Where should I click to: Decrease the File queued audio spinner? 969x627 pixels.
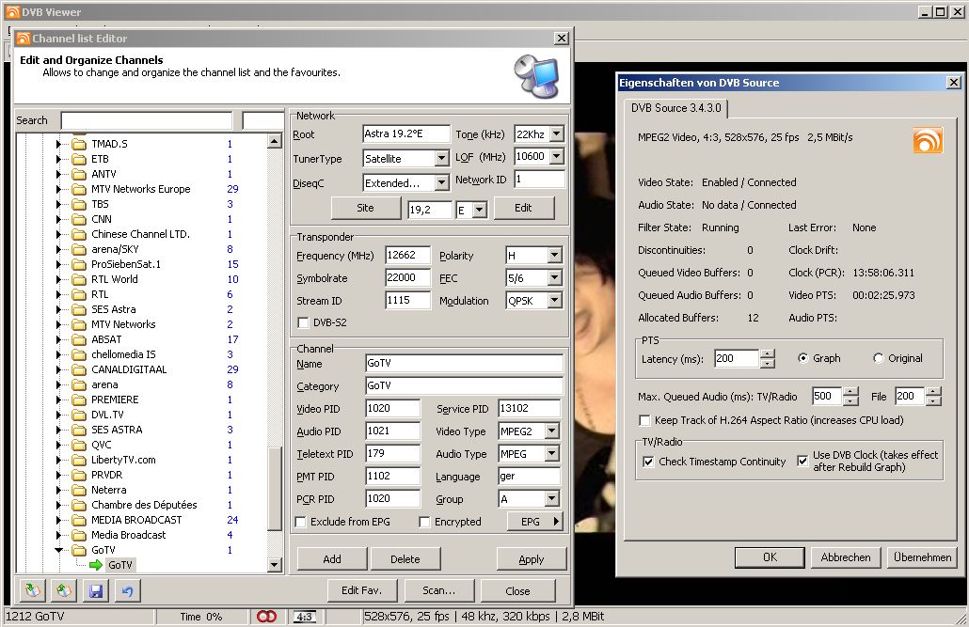934,400
